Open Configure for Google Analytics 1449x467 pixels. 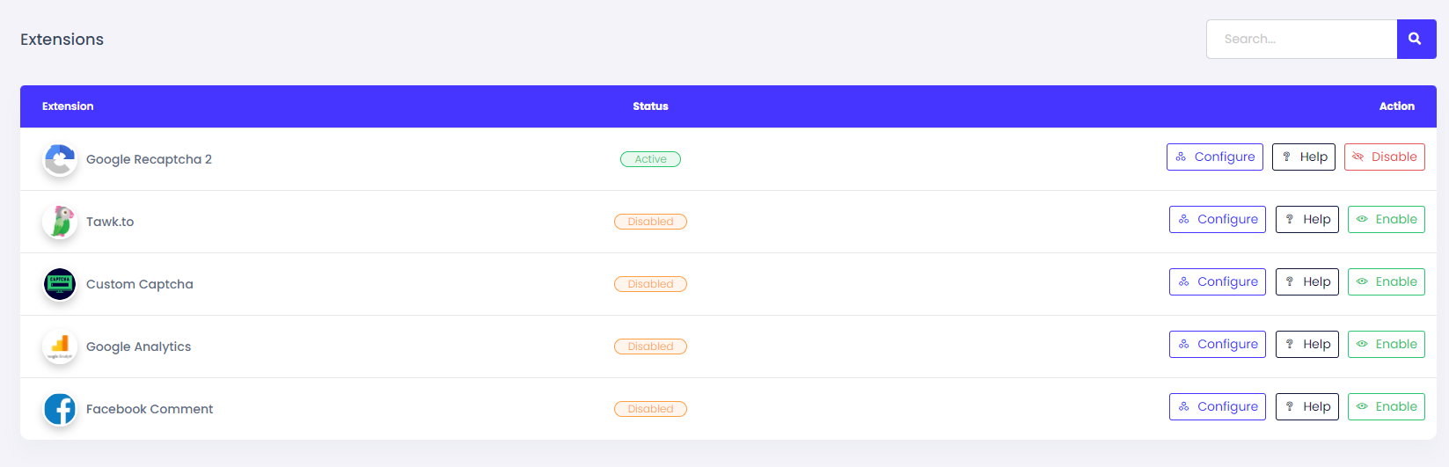pyautogui.click(x=1217, y=345)
